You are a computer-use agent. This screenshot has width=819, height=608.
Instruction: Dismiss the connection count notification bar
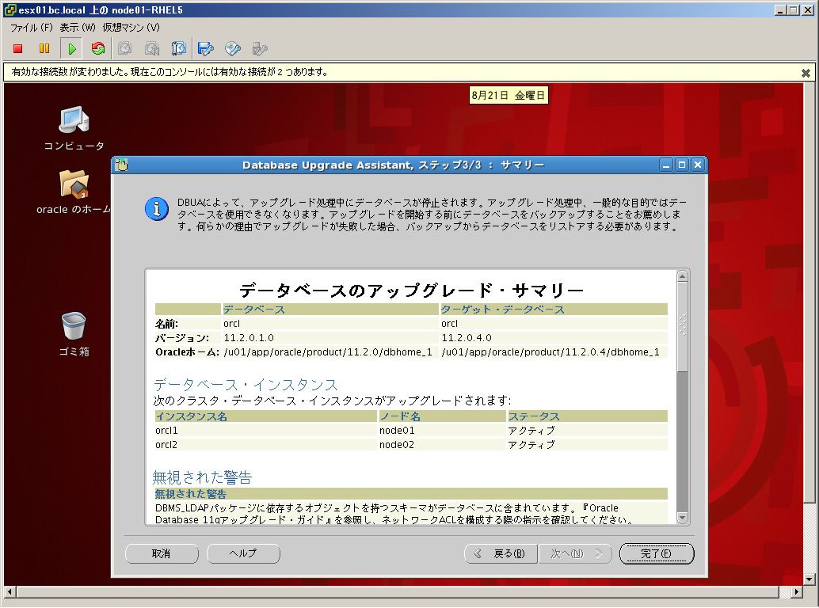click(x=806, y=73)
